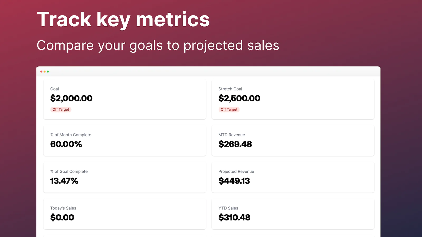Click the Compare your goals subtitle text
The height and width of the screenshot is (237, 422).
[158, 45]
